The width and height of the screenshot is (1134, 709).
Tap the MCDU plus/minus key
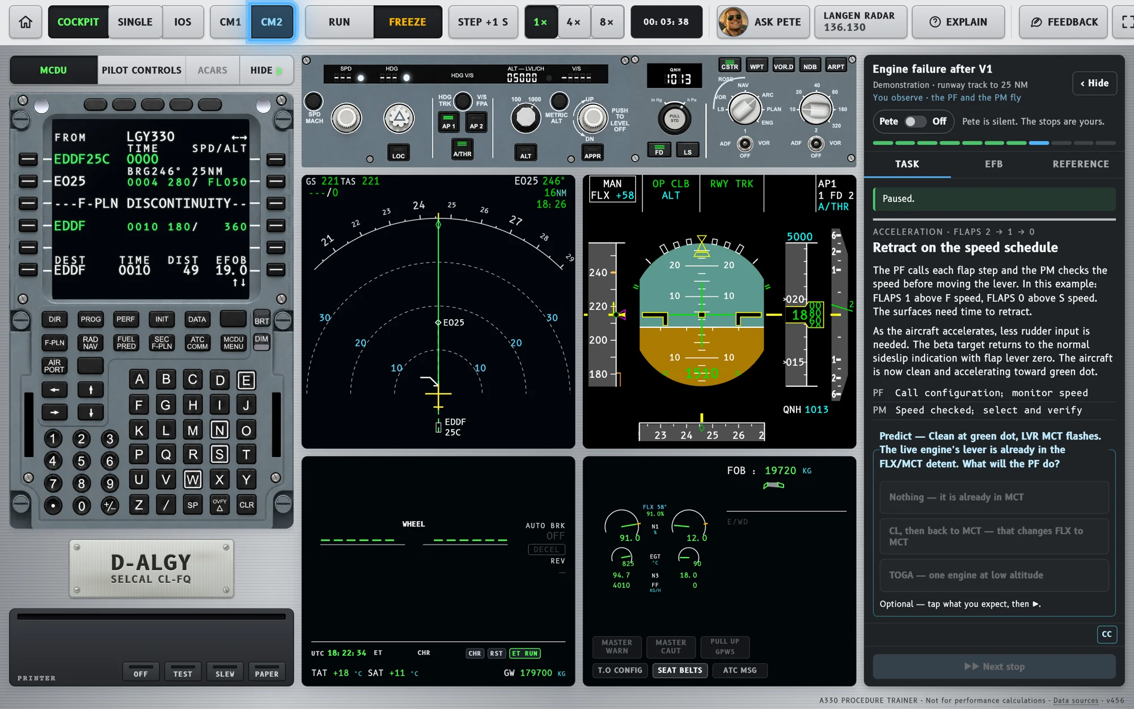[x=110, y=505]
